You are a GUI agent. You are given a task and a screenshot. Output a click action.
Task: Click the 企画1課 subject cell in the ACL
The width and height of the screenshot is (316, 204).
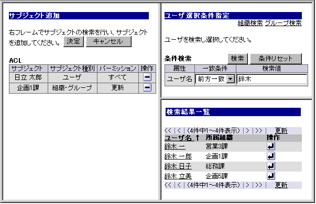point(28,88)
